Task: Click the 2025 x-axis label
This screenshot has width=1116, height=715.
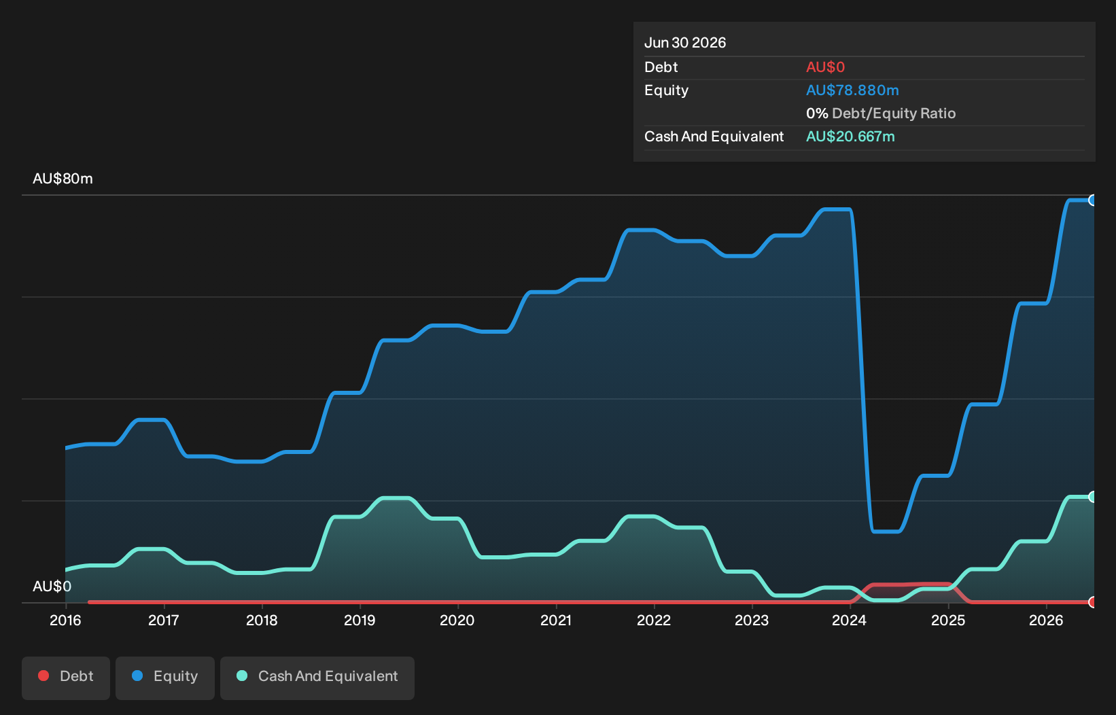Action: (948, 621)
